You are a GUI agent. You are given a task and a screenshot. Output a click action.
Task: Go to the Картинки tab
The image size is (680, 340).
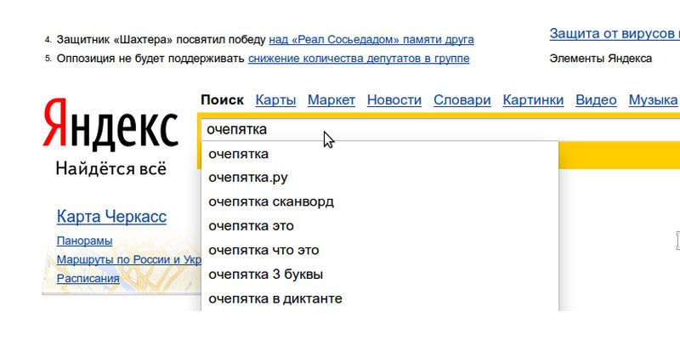(533, 100)
